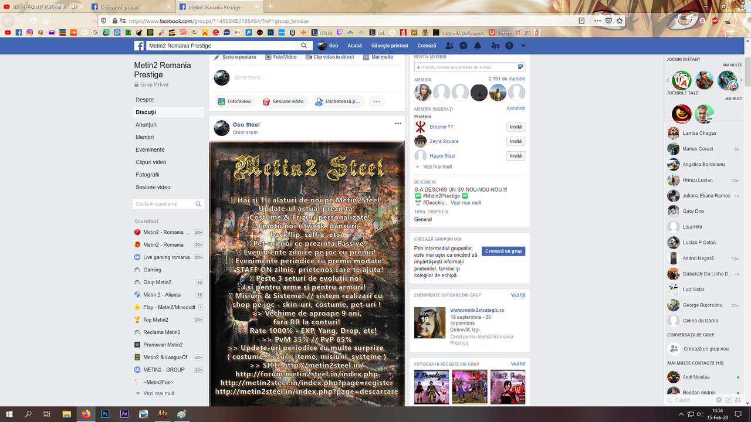Image resolution: width=751 pixels, height=422 pixels.
Task: Open Vezi tot for upcoming group events
Action: pyautogui.click(x=518, y=295)
